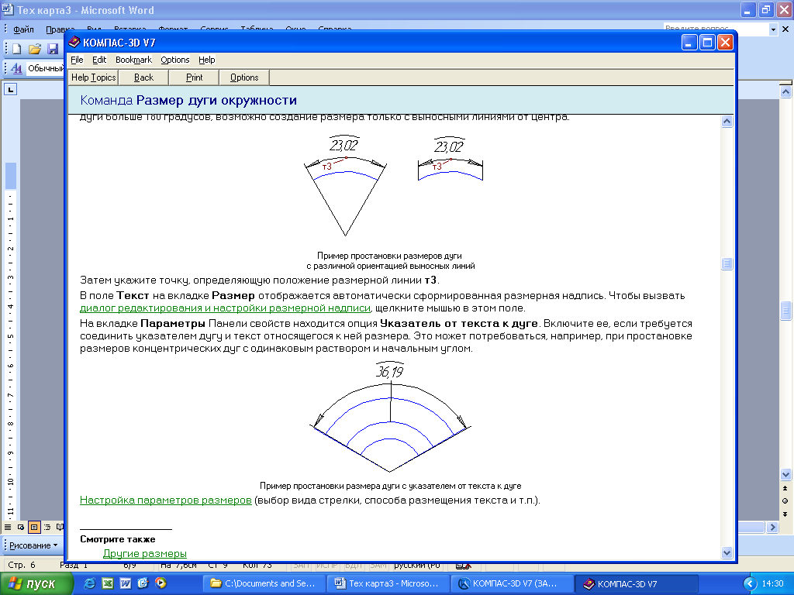The width and height of the screenshot is (794, 595).
Task: Go to next page double-arrow in Word
Action: (785, 514)
